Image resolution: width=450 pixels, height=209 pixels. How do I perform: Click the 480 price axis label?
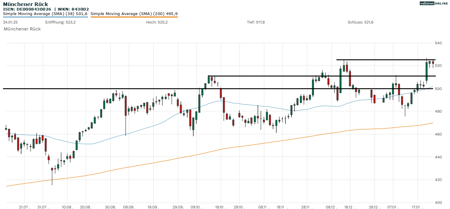(x=438, y=111)
